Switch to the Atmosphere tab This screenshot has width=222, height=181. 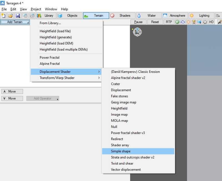tap(175, 16)
